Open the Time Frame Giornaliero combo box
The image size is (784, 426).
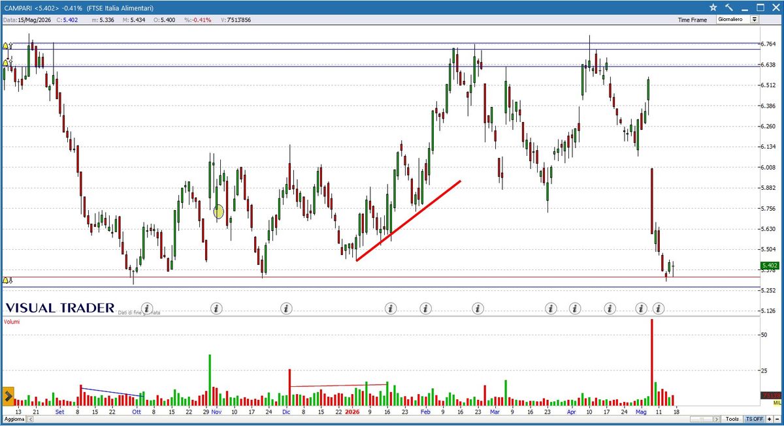click(737, 20)
